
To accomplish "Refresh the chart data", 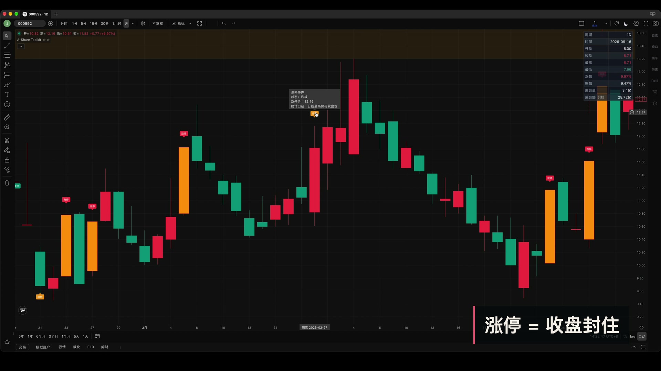I will pyautogui.click(x=617, y=23).
